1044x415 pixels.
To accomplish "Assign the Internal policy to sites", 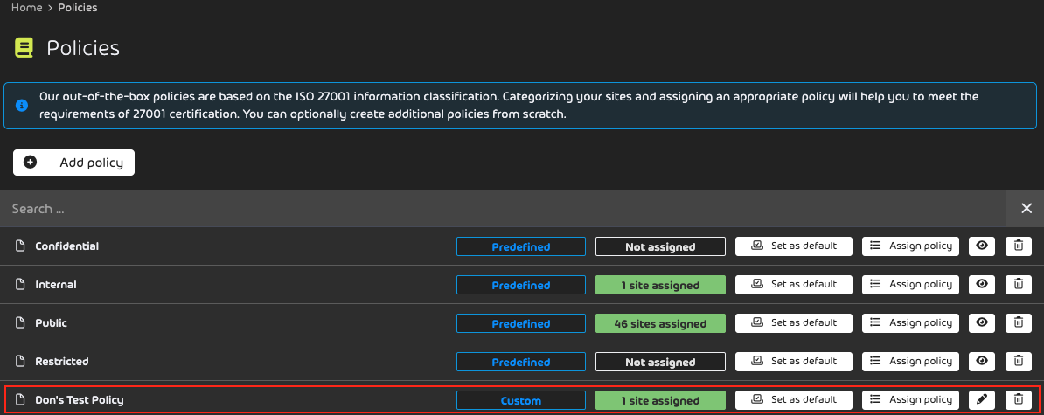I will point(911,285).
